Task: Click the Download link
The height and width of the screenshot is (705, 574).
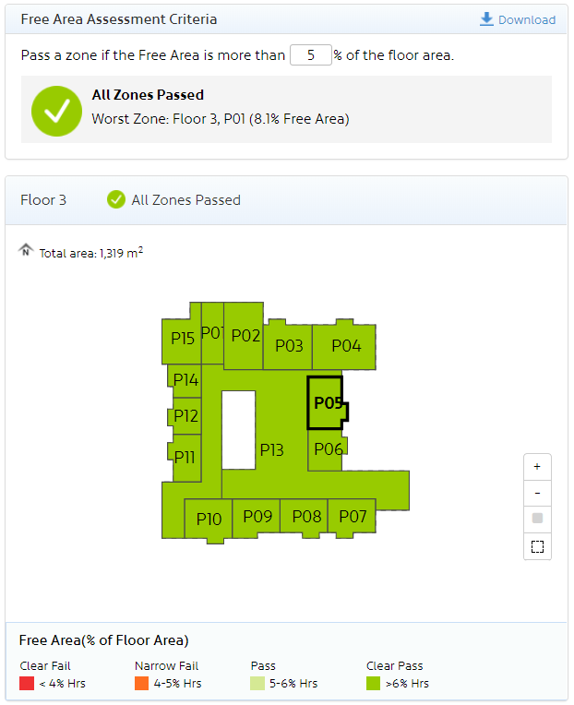Action: (x=518, y=19)
